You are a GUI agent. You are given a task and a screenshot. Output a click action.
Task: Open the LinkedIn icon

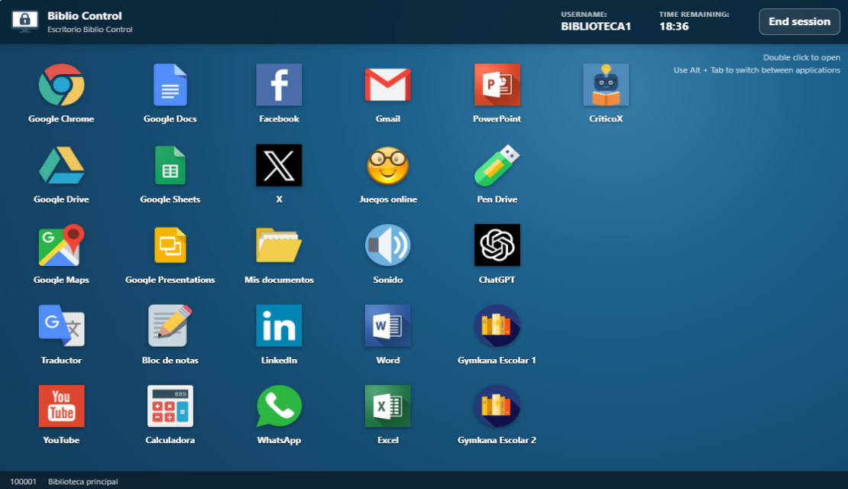pos(279,325)
